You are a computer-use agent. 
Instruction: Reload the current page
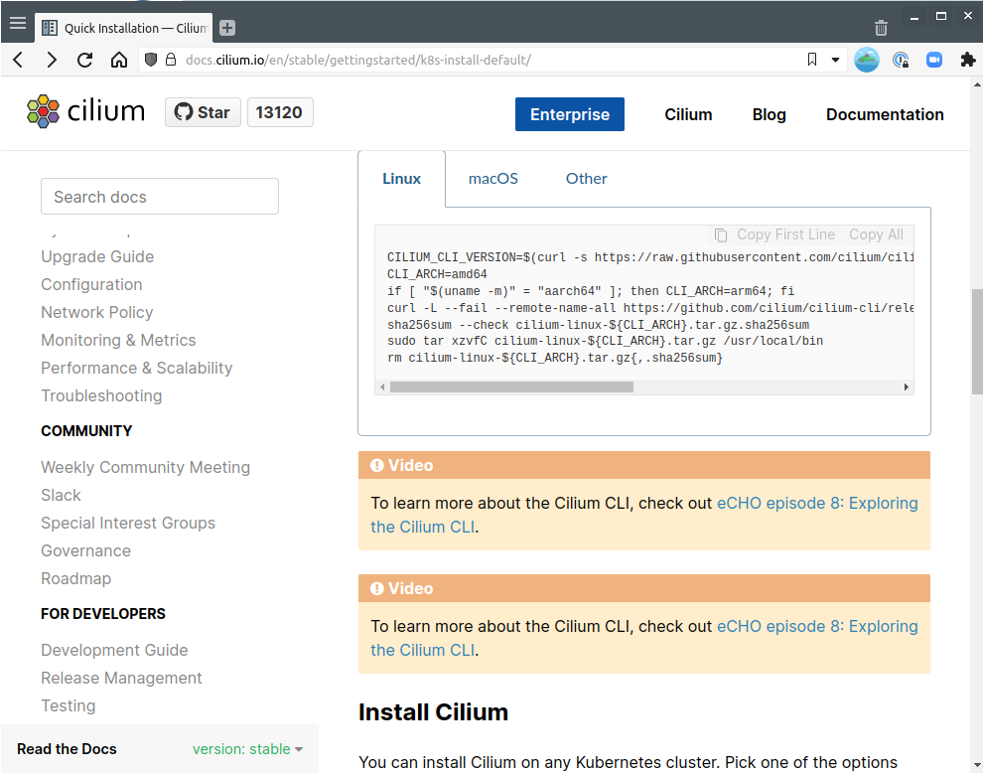point(87,60)
